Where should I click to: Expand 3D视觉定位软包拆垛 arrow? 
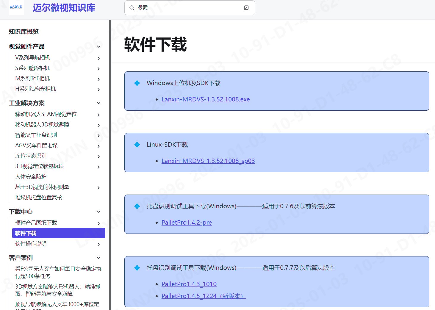(x=99, y=167)
